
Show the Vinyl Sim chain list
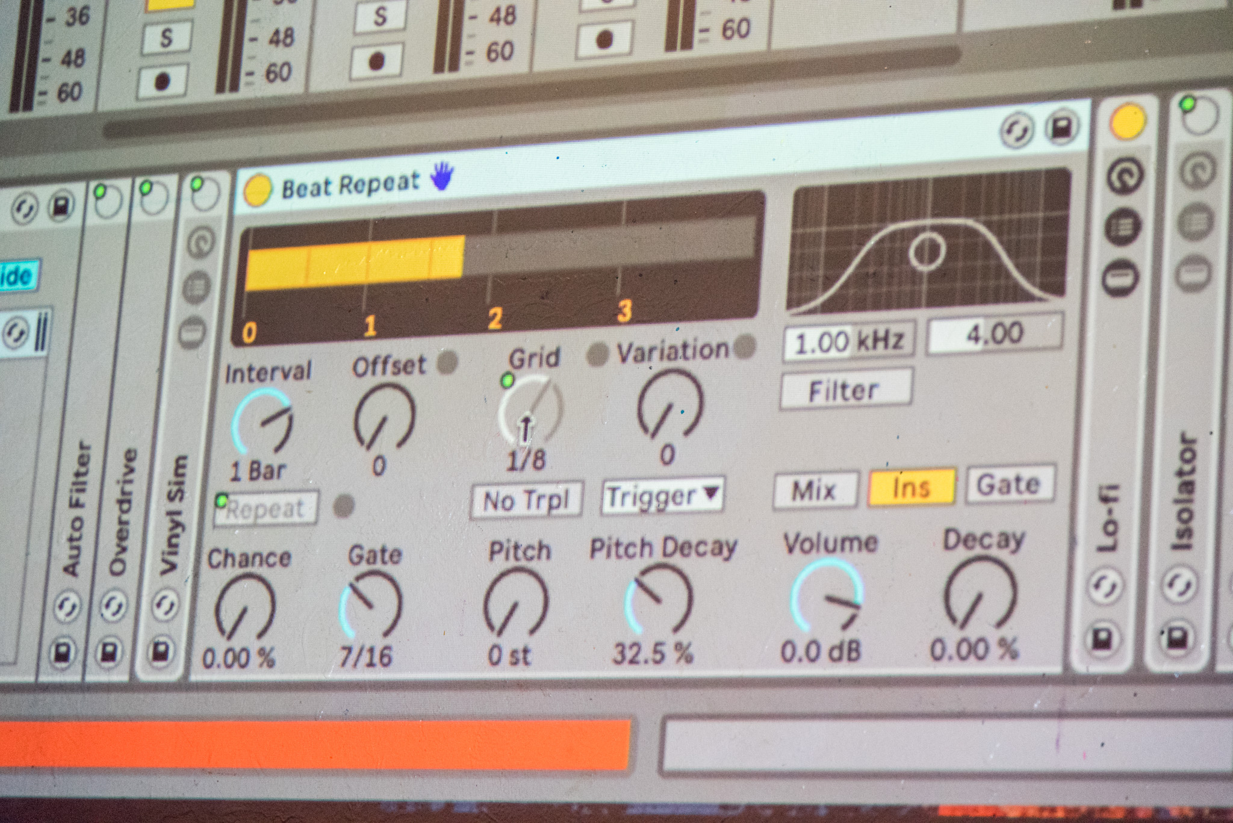(196, 287)
